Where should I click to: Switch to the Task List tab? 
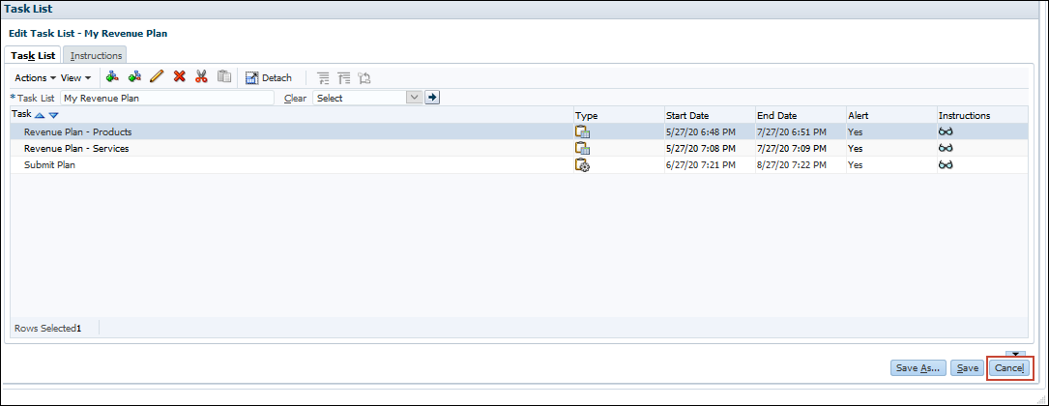(x=34, y=55)
